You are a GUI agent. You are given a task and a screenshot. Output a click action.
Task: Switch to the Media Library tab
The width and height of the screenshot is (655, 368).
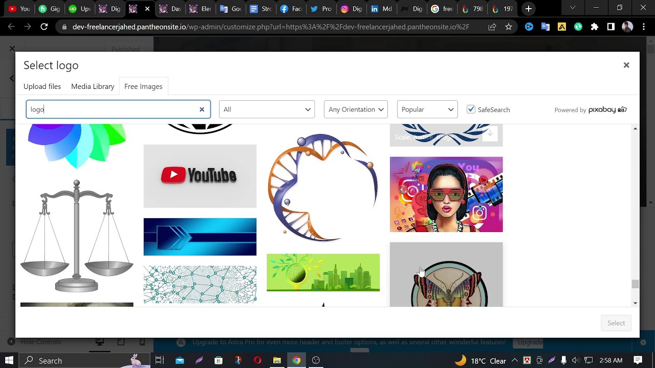[93, 86]
